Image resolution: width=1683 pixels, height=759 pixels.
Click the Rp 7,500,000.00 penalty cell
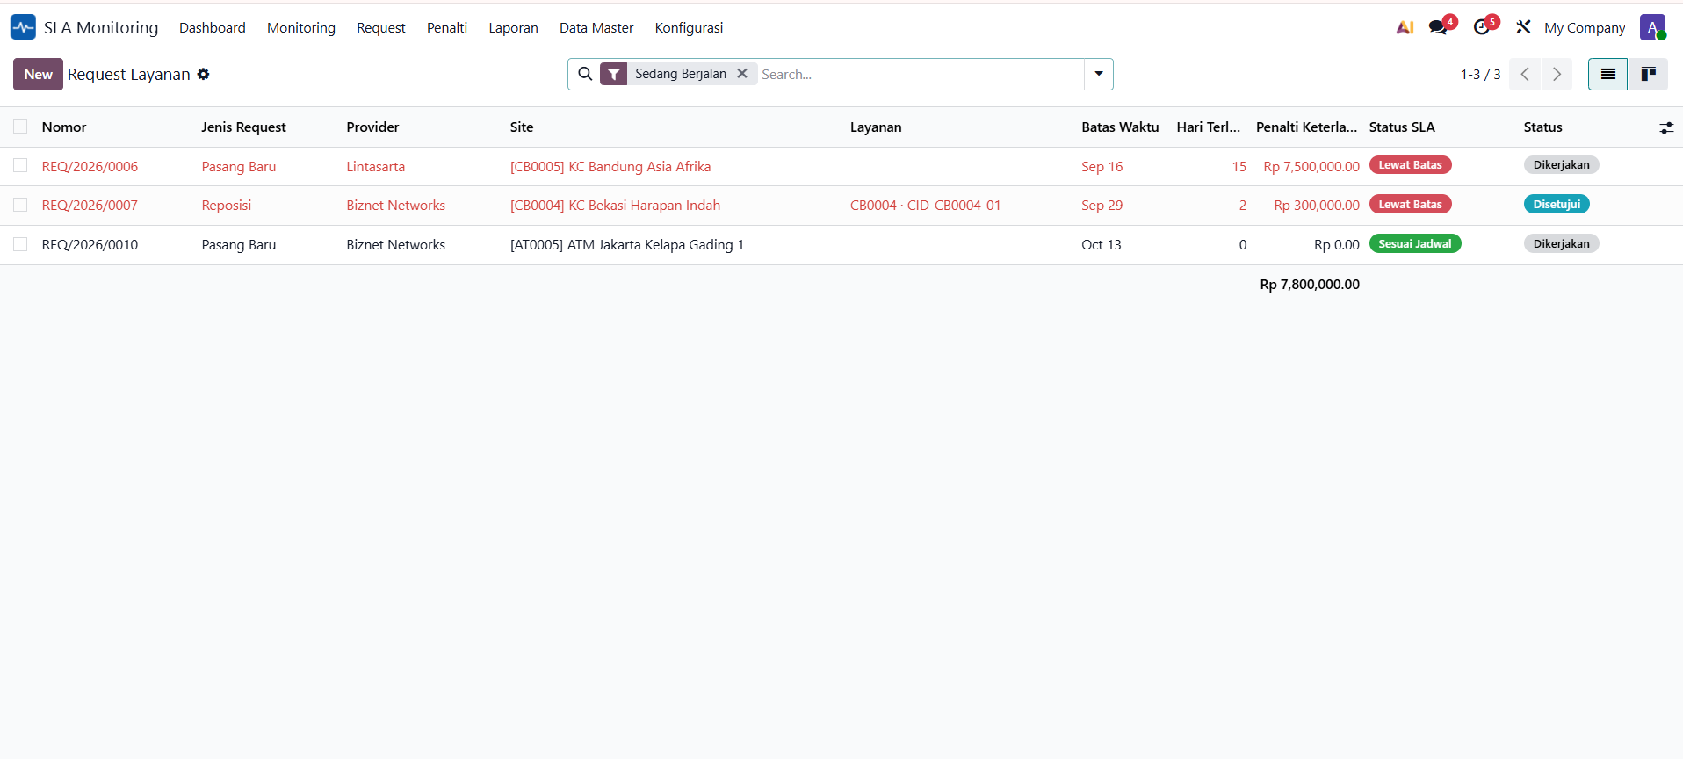[1311, 166]
